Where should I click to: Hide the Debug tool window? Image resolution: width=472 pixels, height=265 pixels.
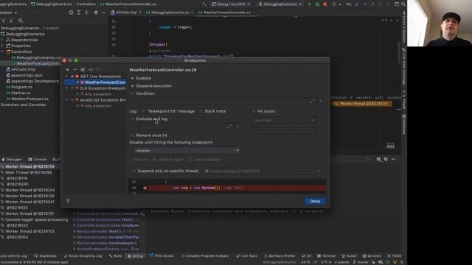click(x=393, y=159)
